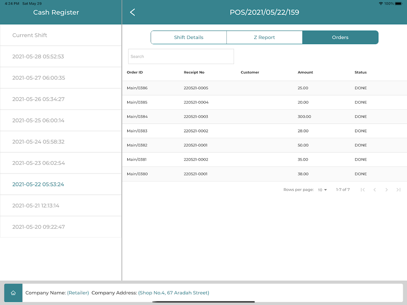Viewport: 407px width, 305px height.
Task: Expand the rows per page dropdown
Action: 322,190
